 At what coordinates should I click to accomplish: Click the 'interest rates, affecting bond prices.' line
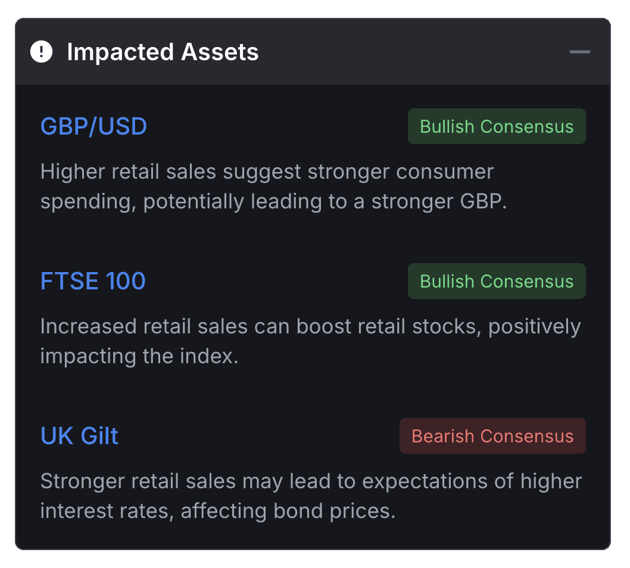pyautogui.click(x=218, y=511)
